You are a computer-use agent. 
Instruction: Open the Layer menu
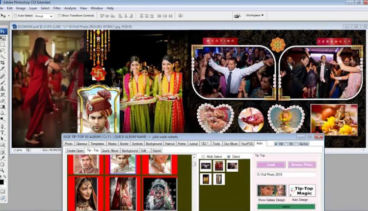pos(33,8)
